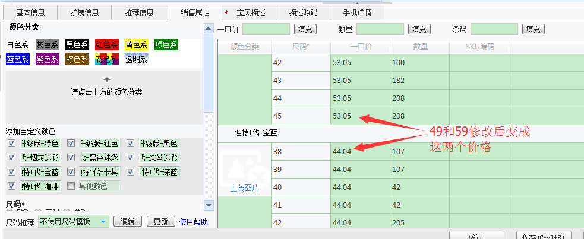This screenshot has width=584, height=239.
Task: Switch to the 基本信息 tab
Action: [x=30, y=12]
